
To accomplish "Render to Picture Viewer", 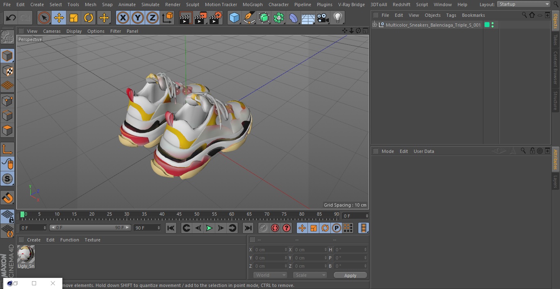I will coord(200,18).
